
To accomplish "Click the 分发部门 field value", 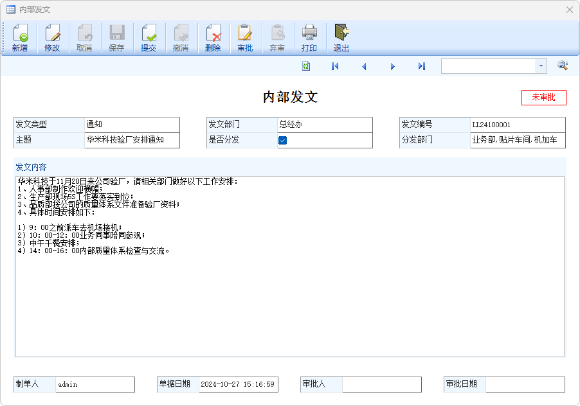I will tap(518, 140).
